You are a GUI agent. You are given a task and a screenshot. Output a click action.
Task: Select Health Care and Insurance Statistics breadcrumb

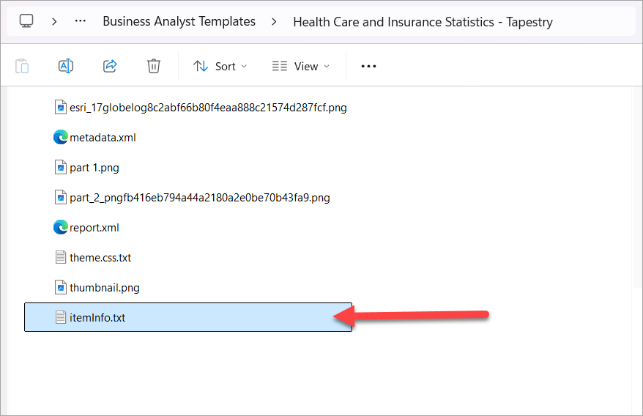(x=423, y=22)
